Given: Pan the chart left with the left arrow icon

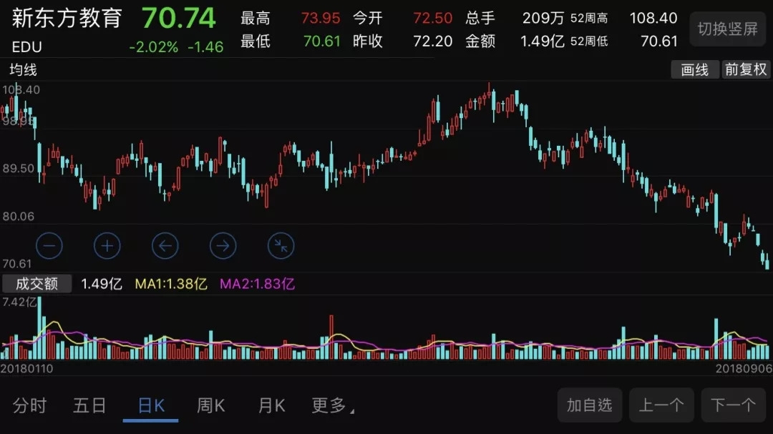Looking at the screenshot, I should click(x=165, y=245).
